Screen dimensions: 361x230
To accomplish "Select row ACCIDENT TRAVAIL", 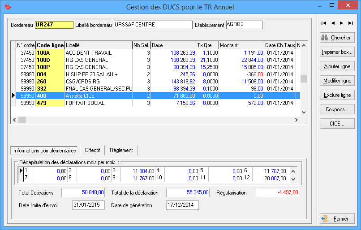I will click(158, 53).
